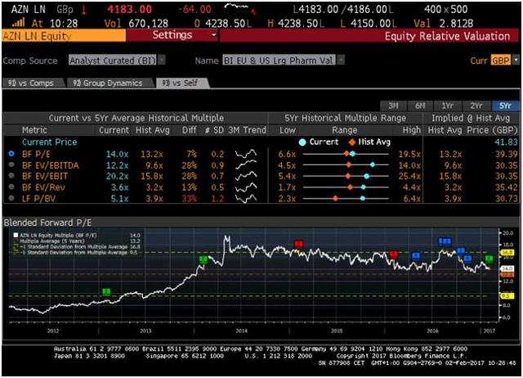Click the yellow 16.8 axis value tag
The image size is (523, 378).
point(507,253)
